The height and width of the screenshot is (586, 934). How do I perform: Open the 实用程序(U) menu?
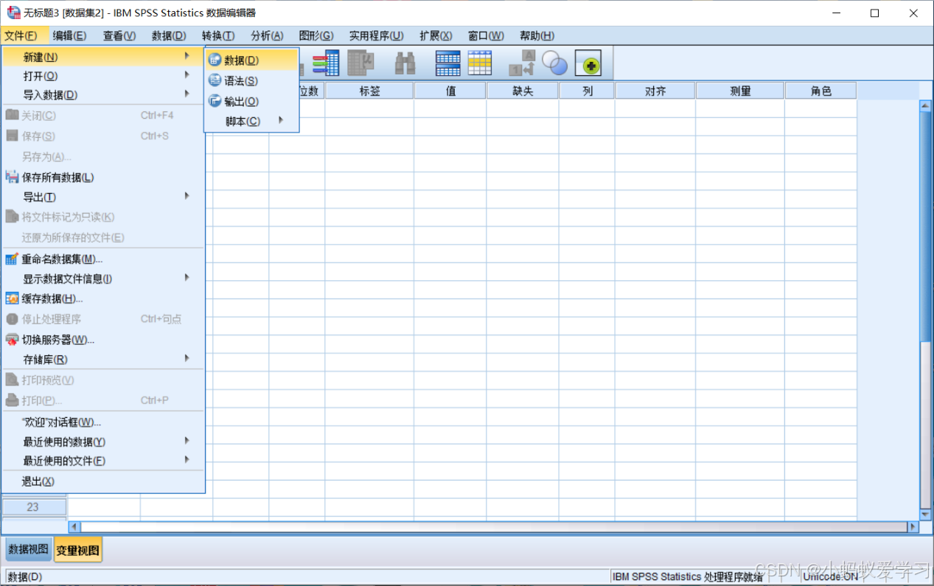[x=377, y=35]
